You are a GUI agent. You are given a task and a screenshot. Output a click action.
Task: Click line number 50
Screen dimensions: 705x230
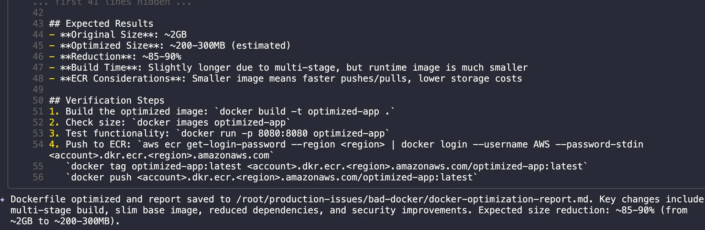click(38, 100)
